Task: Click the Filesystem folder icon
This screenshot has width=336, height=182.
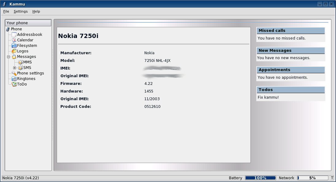Action: (14, 46)
